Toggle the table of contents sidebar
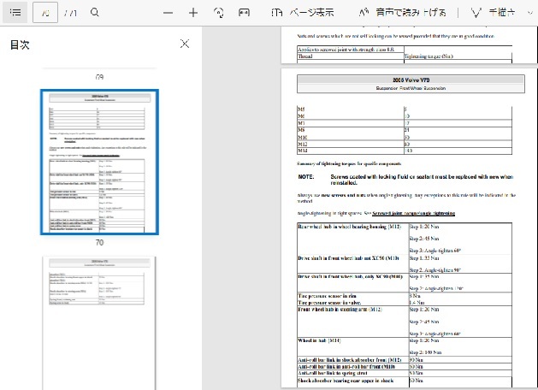 click(15, 13)
